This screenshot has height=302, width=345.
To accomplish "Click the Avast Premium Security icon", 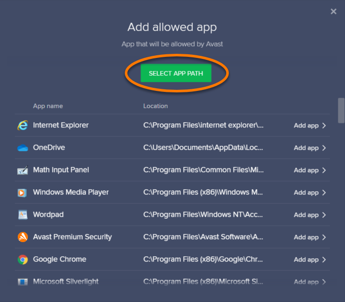I will (22, 237).
